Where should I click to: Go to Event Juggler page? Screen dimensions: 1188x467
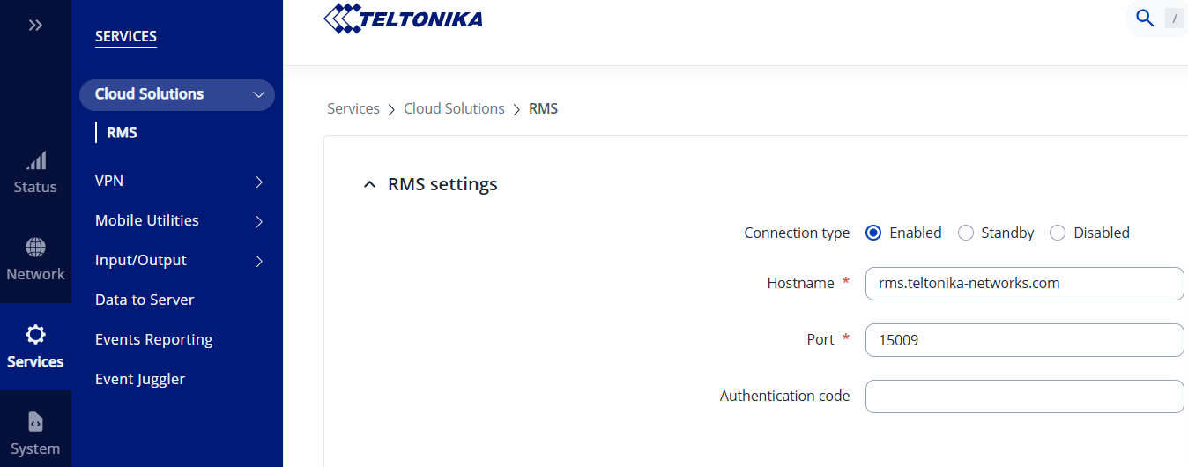[x=140, y=379]
